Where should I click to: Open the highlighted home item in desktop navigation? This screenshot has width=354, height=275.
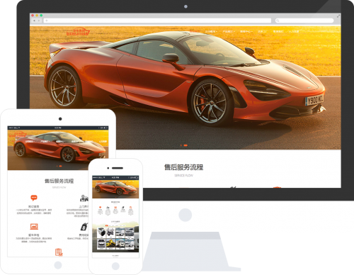(195, 31)
